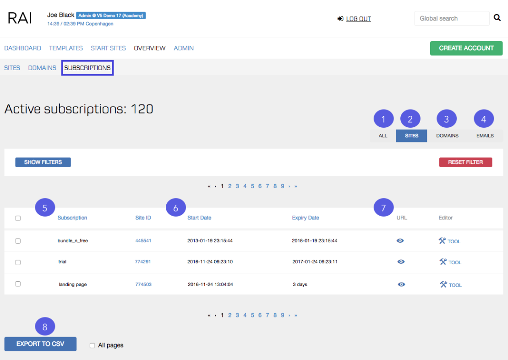The height and width of the screenshot is (360, 508).
Task: Click the RESET FILTER button
Action: pyautogui.click(x=465, y=162)
